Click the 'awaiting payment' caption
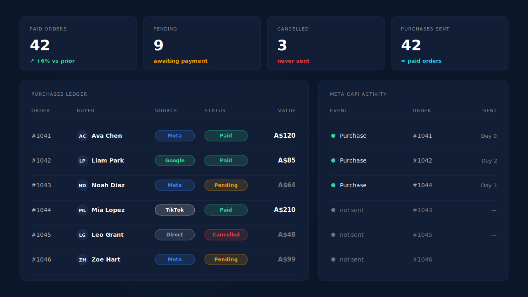This screenshot has height=297, width=528. pyautogui.click(x=181, y=61)
